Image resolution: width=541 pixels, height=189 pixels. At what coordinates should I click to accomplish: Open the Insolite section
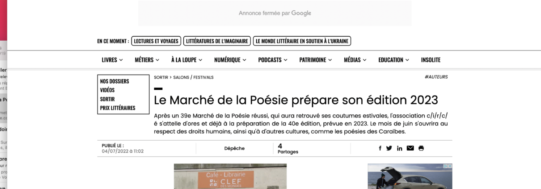tap(431, 60)
